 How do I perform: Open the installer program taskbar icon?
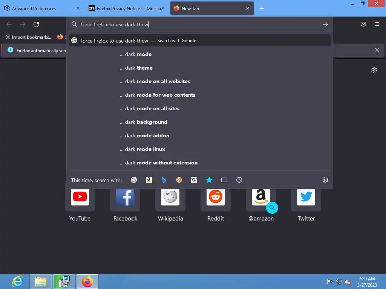pyautogui.click(x=64, y=281)
